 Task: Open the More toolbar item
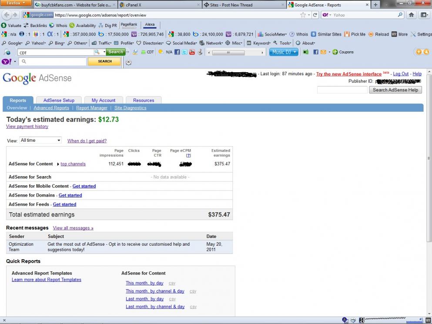coord(399,34)
